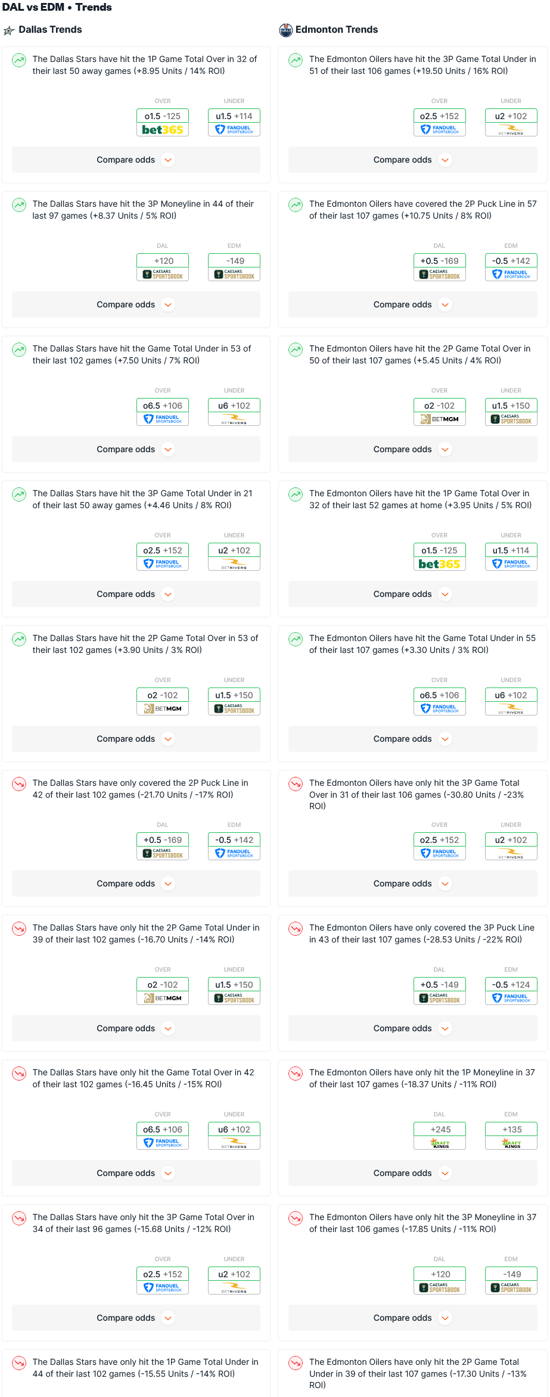Screen dimensions: 550x1397
Task: Select the +135 EDM moneyline odds
Action: (511, 1130)
